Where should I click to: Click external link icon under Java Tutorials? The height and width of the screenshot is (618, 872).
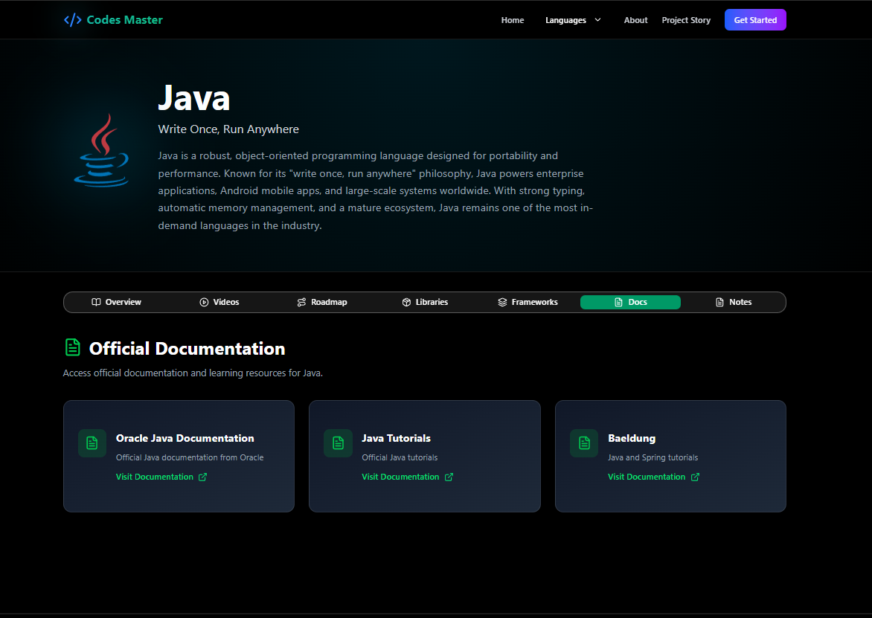pos(449,477)
